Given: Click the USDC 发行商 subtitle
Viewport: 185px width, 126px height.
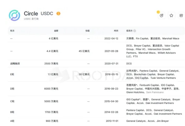Looking at the screenshot, I should [31, 19].
